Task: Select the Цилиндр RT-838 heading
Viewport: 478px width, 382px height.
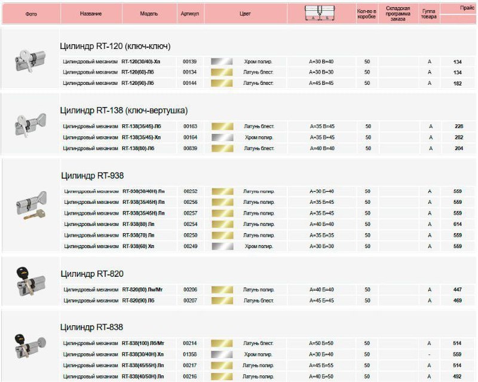Action: click(91, 327)
